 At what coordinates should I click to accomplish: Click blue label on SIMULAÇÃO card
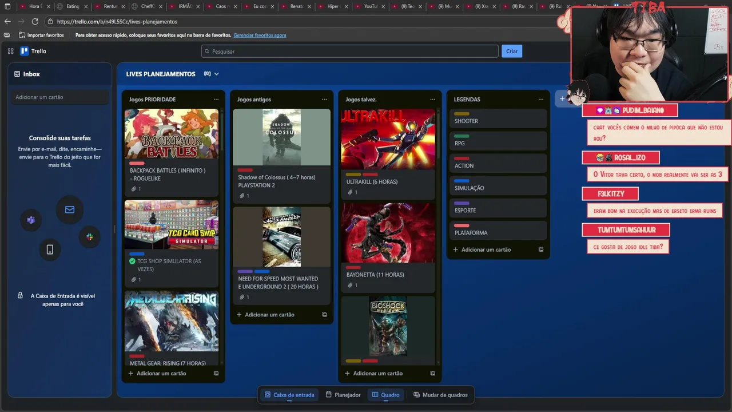(462, 181)
